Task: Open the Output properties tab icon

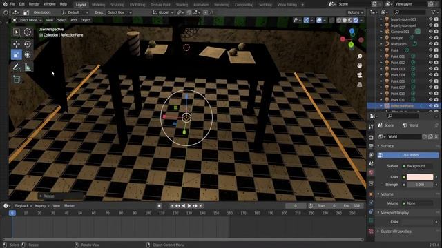Action: [x=371, y=146]
